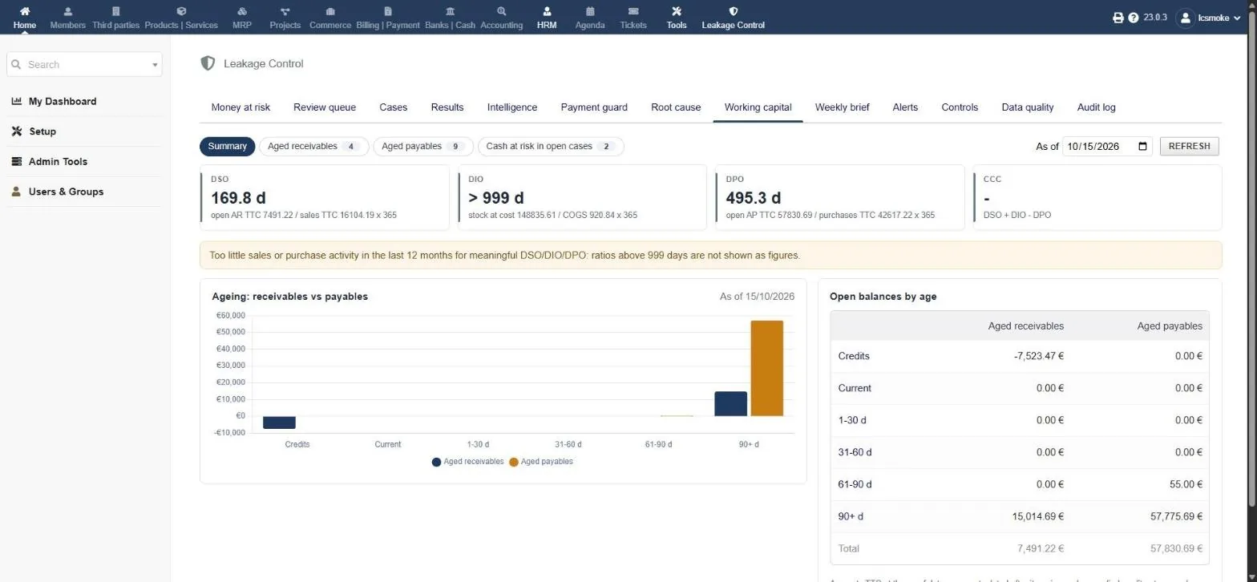Open the help question mark icon

click(1134, 18)
